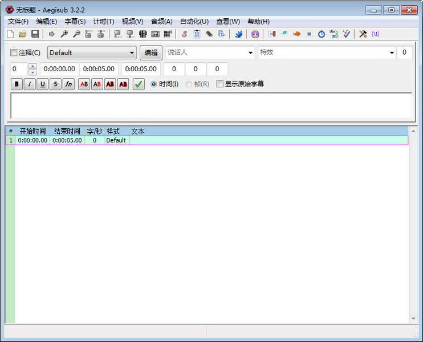Tick the 显示原始字幕 checkbox
This screenshot has height=342, width=423.
[x=220, y=84]
